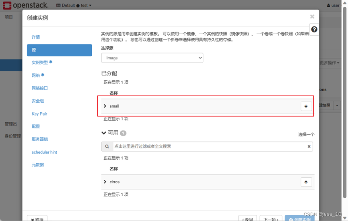The image size is (348, 221).
Task: Open the Key Pair step
Action: tap(39, 114)
